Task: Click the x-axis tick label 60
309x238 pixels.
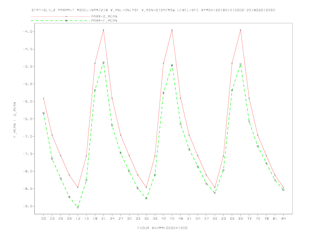Action: click(215, 219)
